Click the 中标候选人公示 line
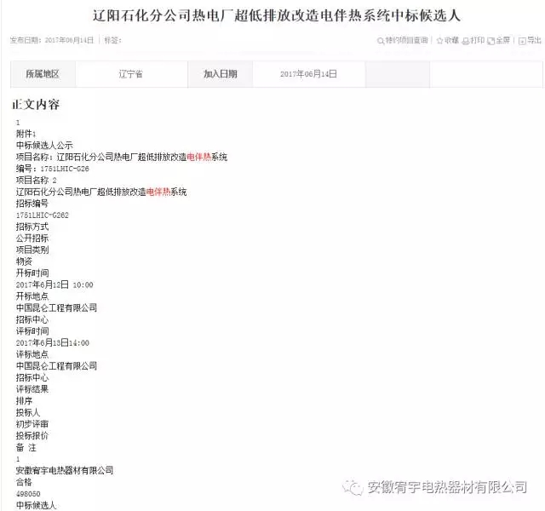Viewport: 545px width, 511px height. pos(44,146)
